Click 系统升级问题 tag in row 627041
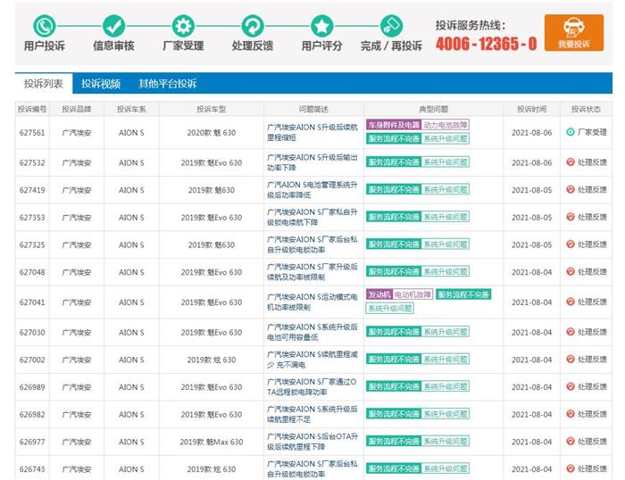This screenshot has width=625, height=480. (x=390, y=309)
